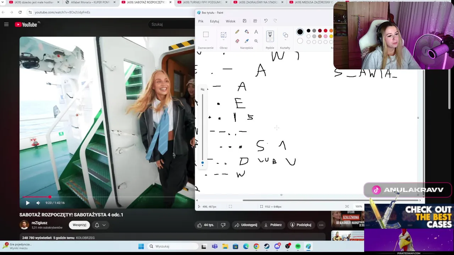
Task: Close the SABOTAŻ ROZPOCZĘTY browser tab
Action: [x=171, y=2]
